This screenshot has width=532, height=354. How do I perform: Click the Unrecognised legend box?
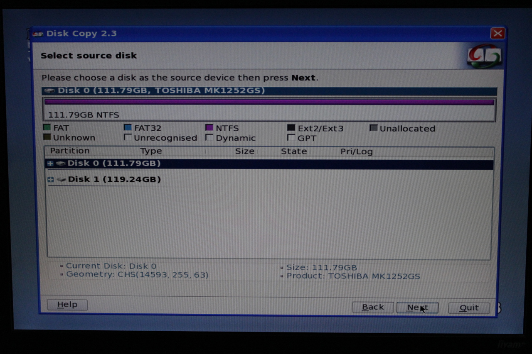pyautogui.click(x=128, y=137)
